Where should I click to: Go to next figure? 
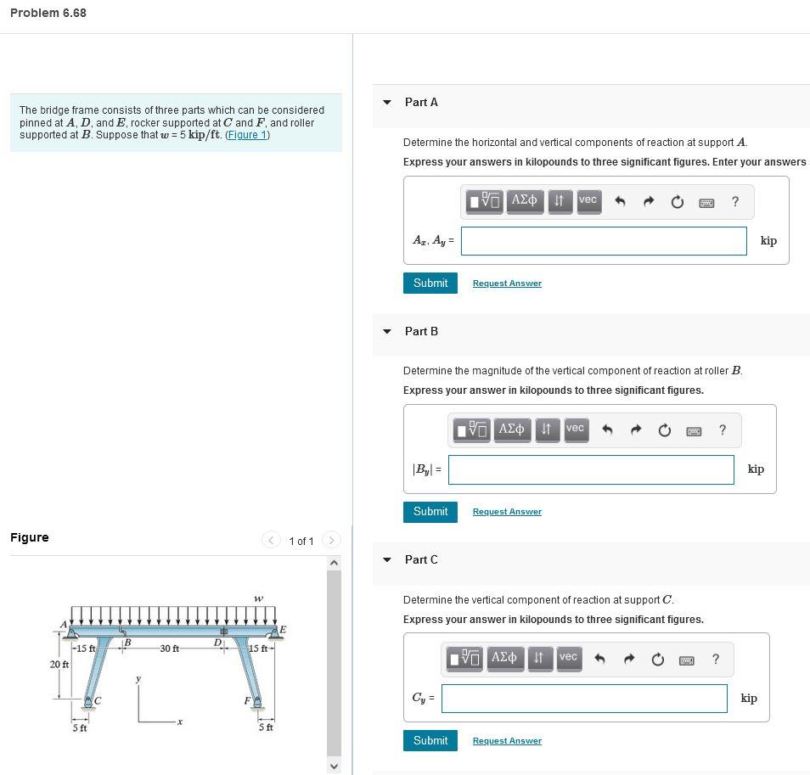click(x=332, y=541)
